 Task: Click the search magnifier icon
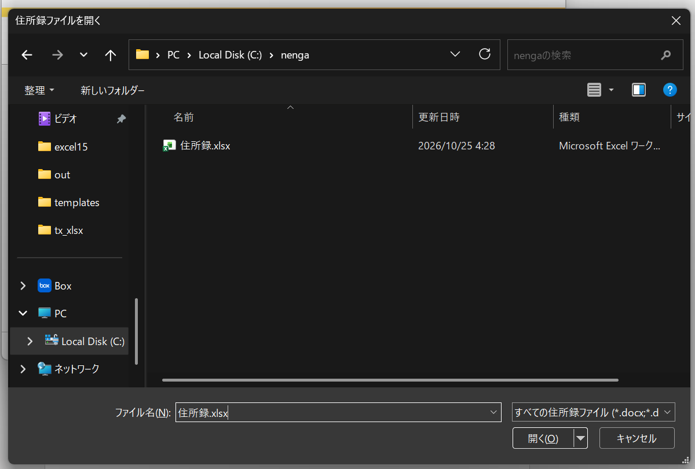point(665,55)
